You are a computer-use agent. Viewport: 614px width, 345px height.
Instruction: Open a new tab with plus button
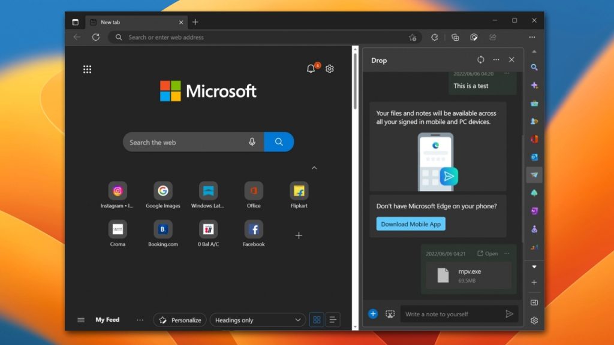click(195, 22)
